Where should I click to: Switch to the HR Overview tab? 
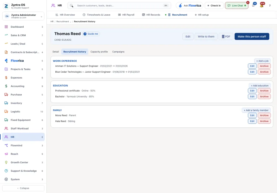click(x=65, y=15)
